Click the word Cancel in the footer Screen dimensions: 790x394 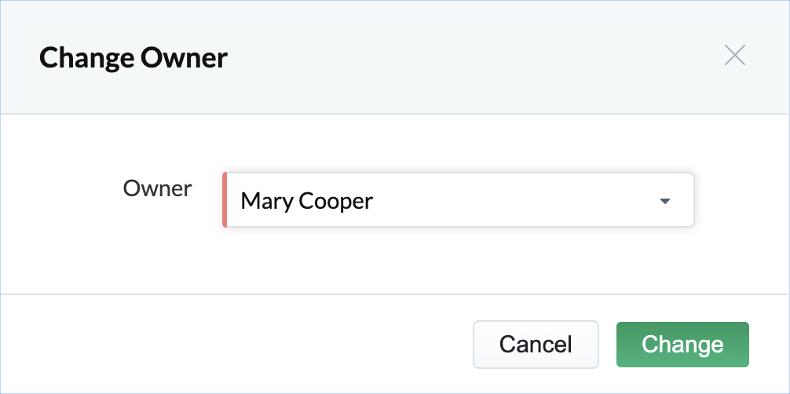coord(536,344)
